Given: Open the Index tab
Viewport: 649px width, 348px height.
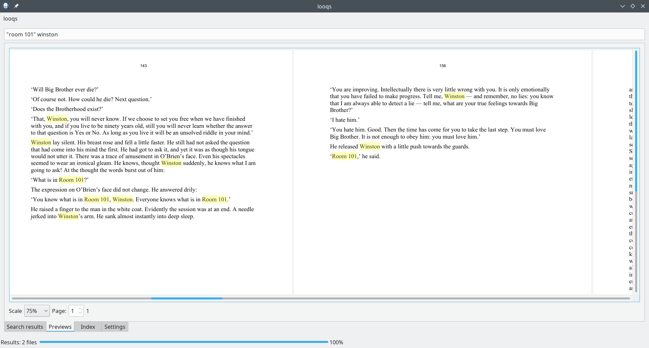Looking at the screenshot, I should pyautogui.click(x=88, y=327).
